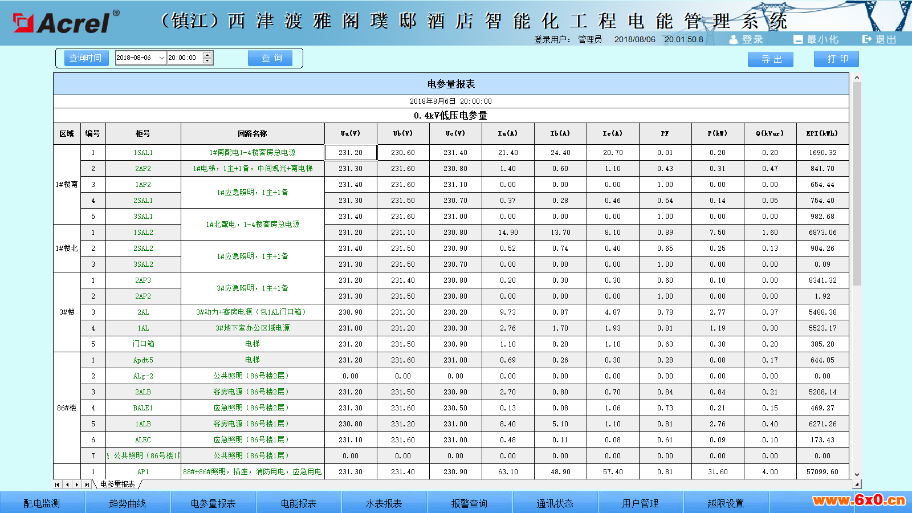912x513 pixels.
Task: Go to previous sheet with tab arrow
Action: (67, 484)
